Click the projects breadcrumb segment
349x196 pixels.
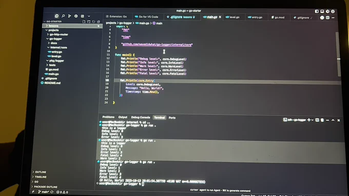point(111,23)
